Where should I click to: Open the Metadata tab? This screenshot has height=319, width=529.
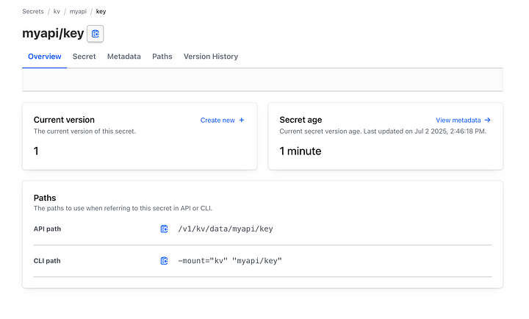click(124, 57)
